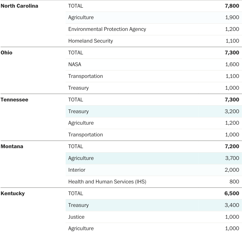Screen dimensions: 242x234
Task: Select Montana's 7,200 total value
Action: [x=232, y=147]
